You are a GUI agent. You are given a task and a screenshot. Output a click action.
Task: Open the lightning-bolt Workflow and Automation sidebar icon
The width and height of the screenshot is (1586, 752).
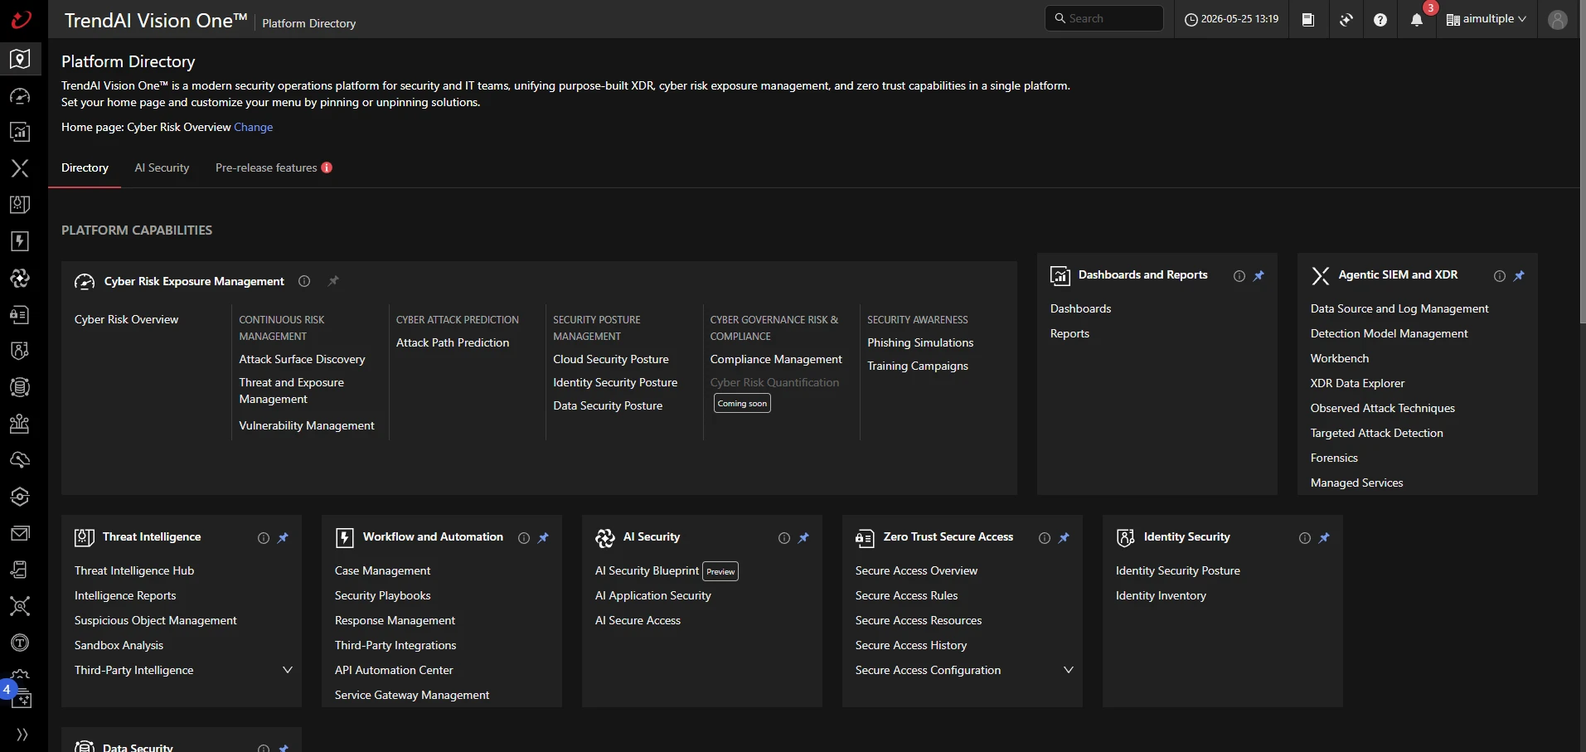[20, 241]
